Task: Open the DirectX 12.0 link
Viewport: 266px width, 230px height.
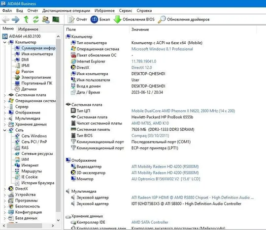Action: click(142, 67)
